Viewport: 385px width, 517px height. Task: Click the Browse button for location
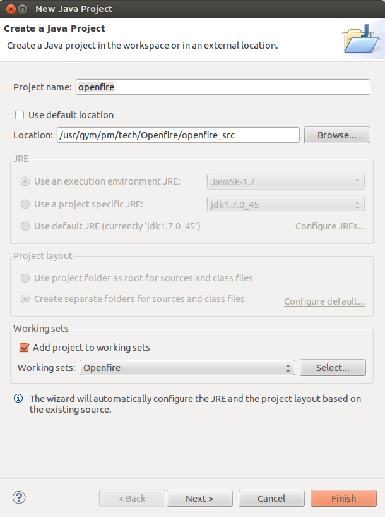pyautogui.click(x=337, y=135)
